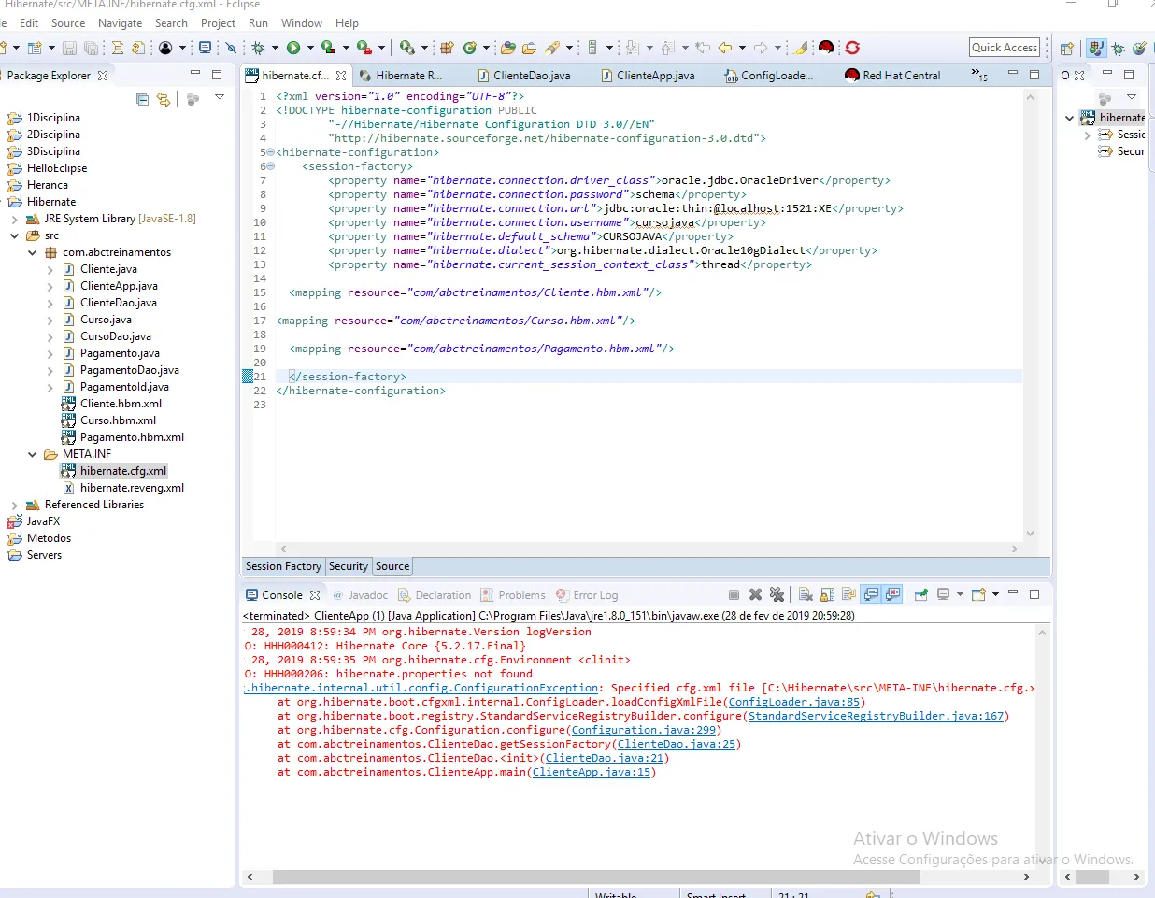The height and width of the screenshot is (898, 1155).
Task: Open the Navigate menu
Action: [x=120, y=22]
